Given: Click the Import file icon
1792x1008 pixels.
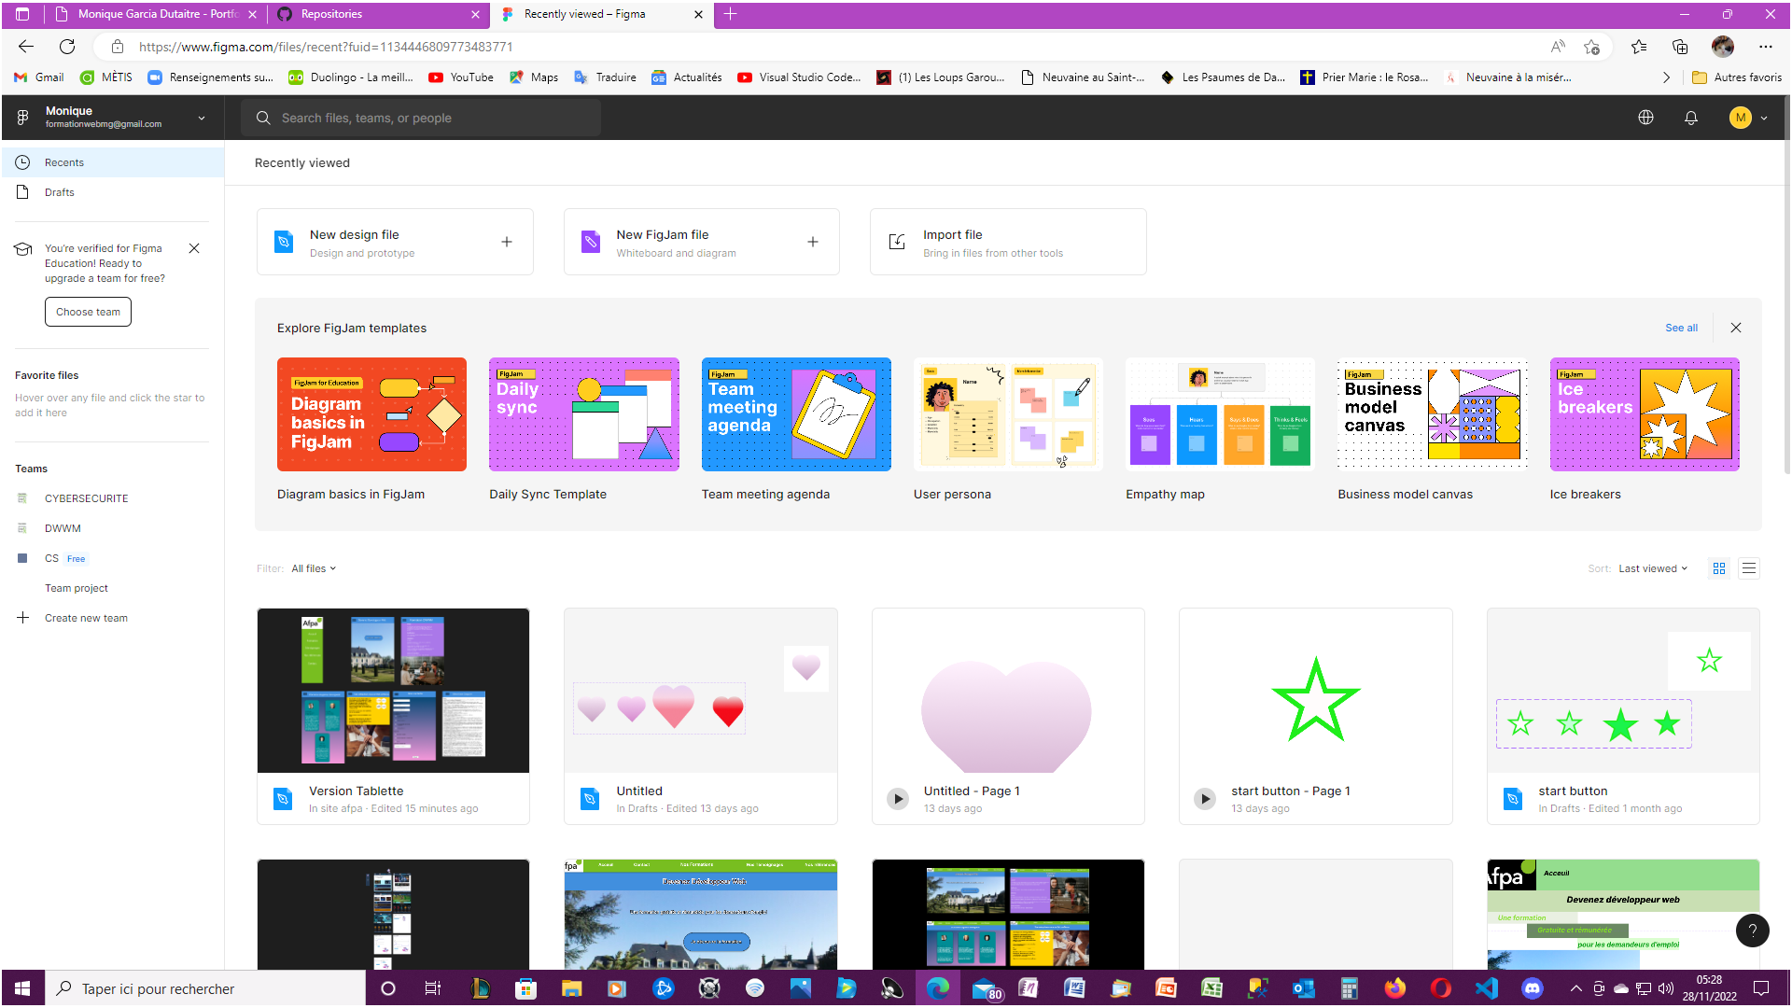Looking at the screenshot, I should pyautogui.click(x=897, y=242).
